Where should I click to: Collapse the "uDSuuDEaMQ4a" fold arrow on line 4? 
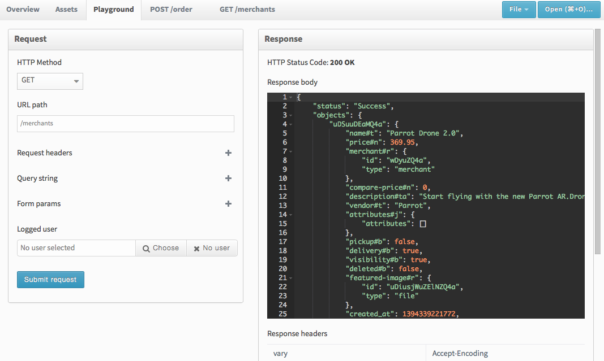tap(291, 124)
